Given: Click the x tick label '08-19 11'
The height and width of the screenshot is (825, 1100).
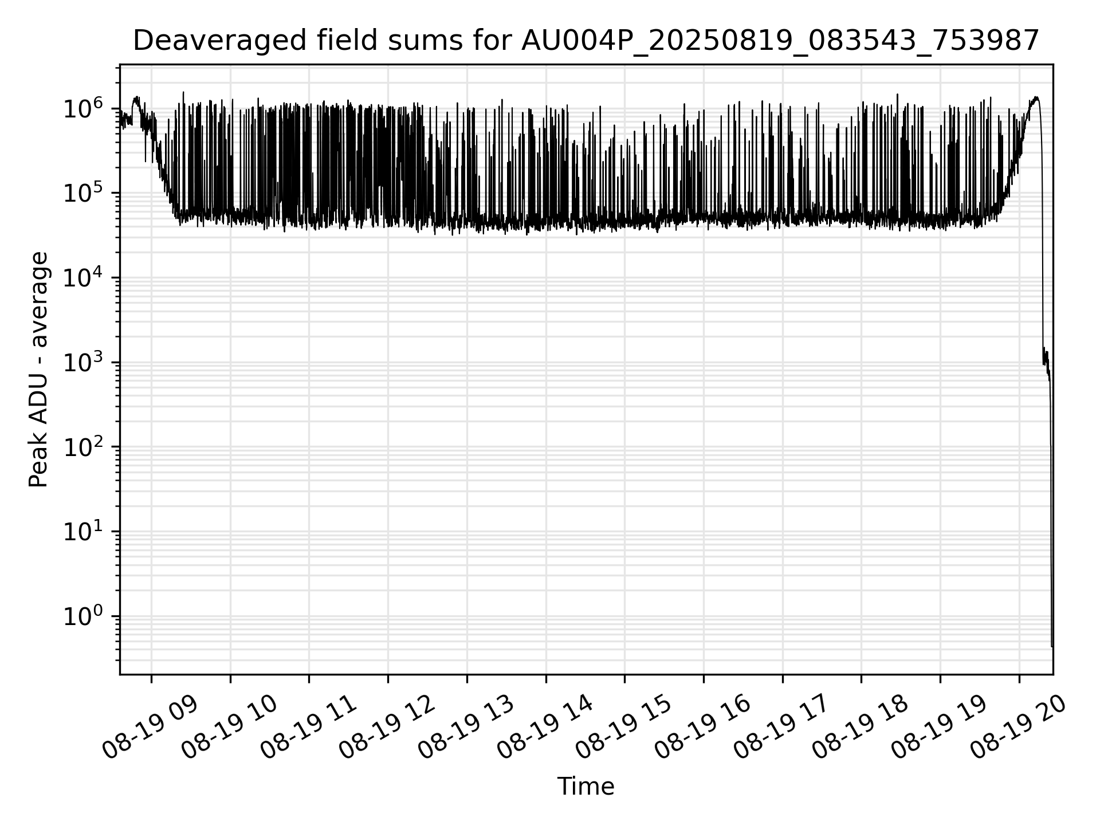Looking at the screenshot, I should (x=308, y=728).
